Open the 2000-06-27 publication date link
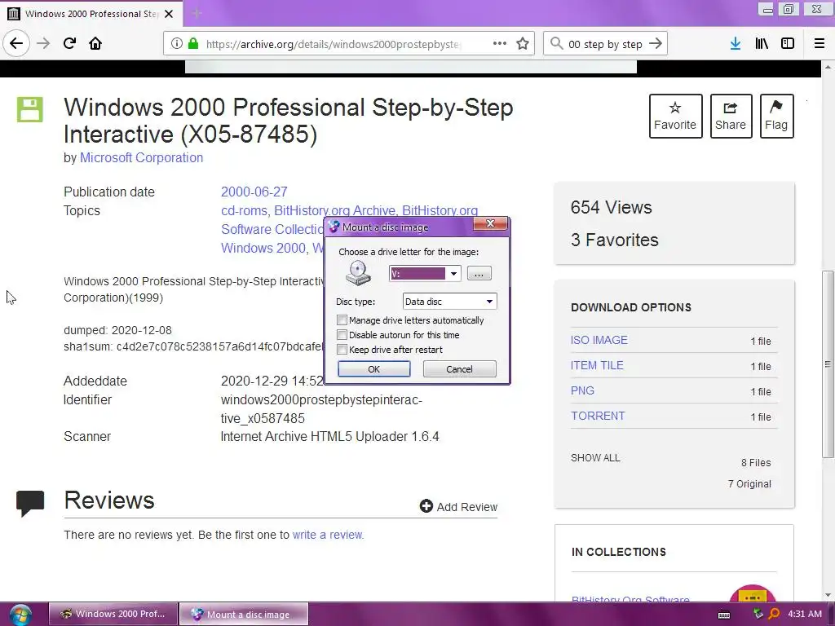 pyautogui.click(x=254, y=192)
